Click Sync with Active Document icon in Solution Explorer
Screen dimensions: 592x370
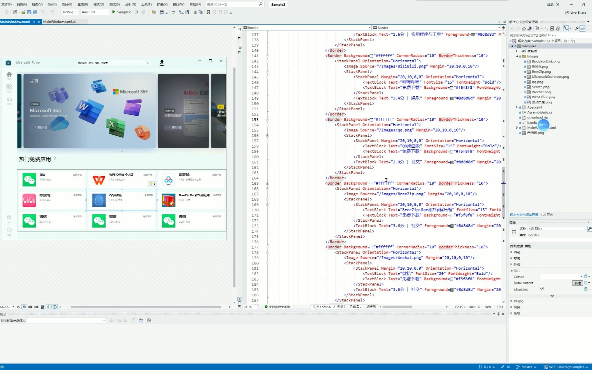click(x=546, y=28)
